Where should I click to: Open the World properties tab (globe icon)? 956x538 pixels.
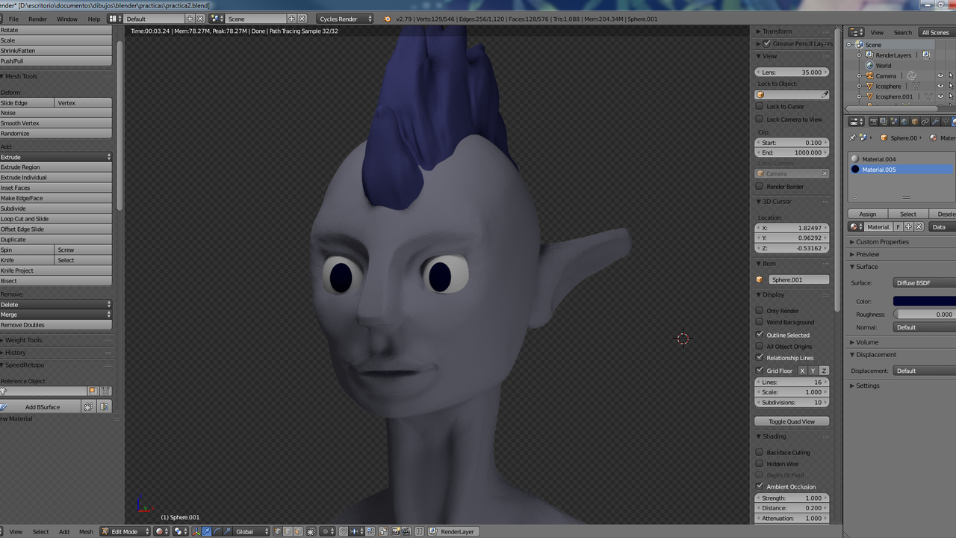[x=904, y=122]
